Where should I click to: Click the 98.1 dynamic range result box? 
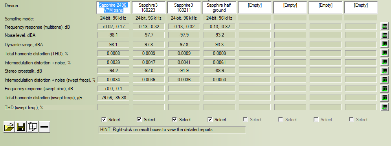click(x=114, y=44)
